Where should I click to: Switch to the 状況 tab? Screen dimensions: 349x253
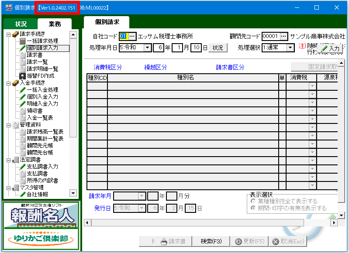tap(21, 24)
